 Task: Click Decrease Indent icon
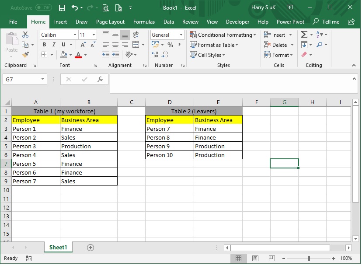106,55
